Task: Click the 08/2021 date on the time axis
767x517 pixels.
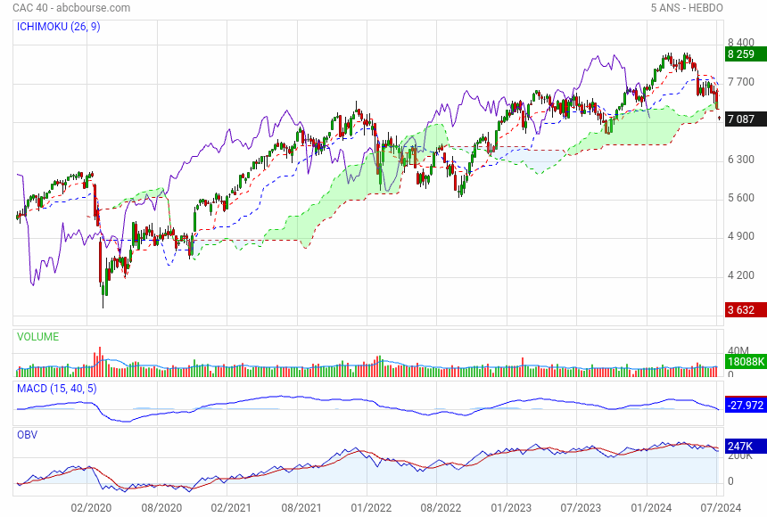Action: pyautogui.click(x=301, y=507)
